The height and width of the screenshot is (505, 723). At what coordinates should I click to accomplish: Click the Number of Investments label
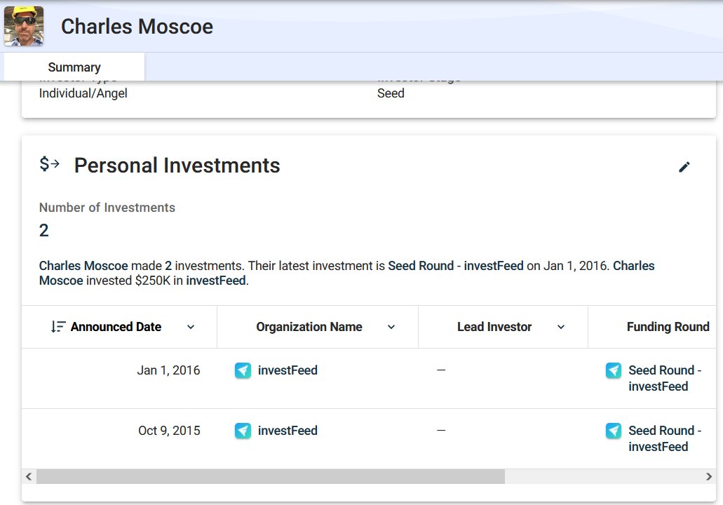(x=107, y=208)
